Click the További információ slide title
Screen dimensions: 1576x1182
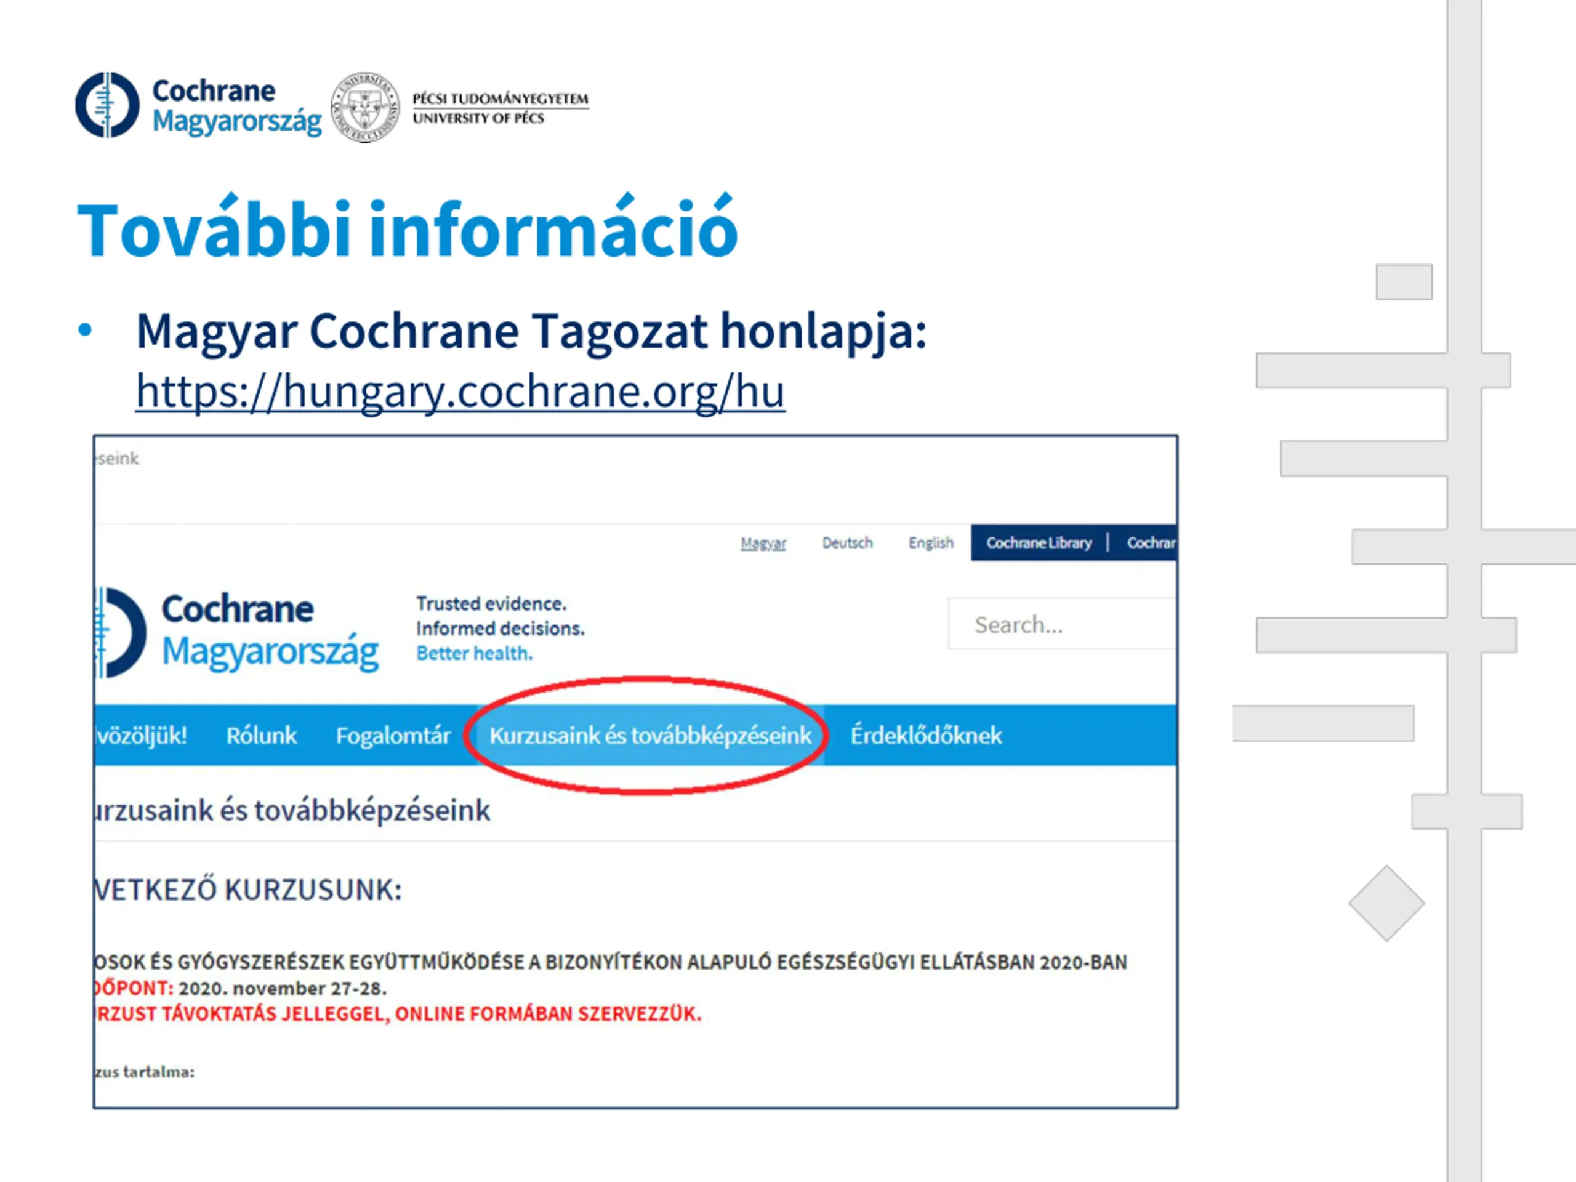[407, 228]
